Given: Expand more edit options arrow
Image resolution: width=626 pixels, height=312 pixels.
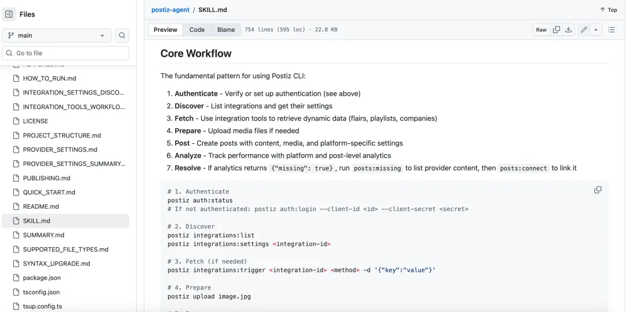Looking at the screenshot, I should coord(596,30).
